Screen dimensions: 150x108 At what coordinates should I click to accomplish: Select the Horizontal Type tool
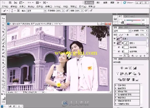coord(4,70)
